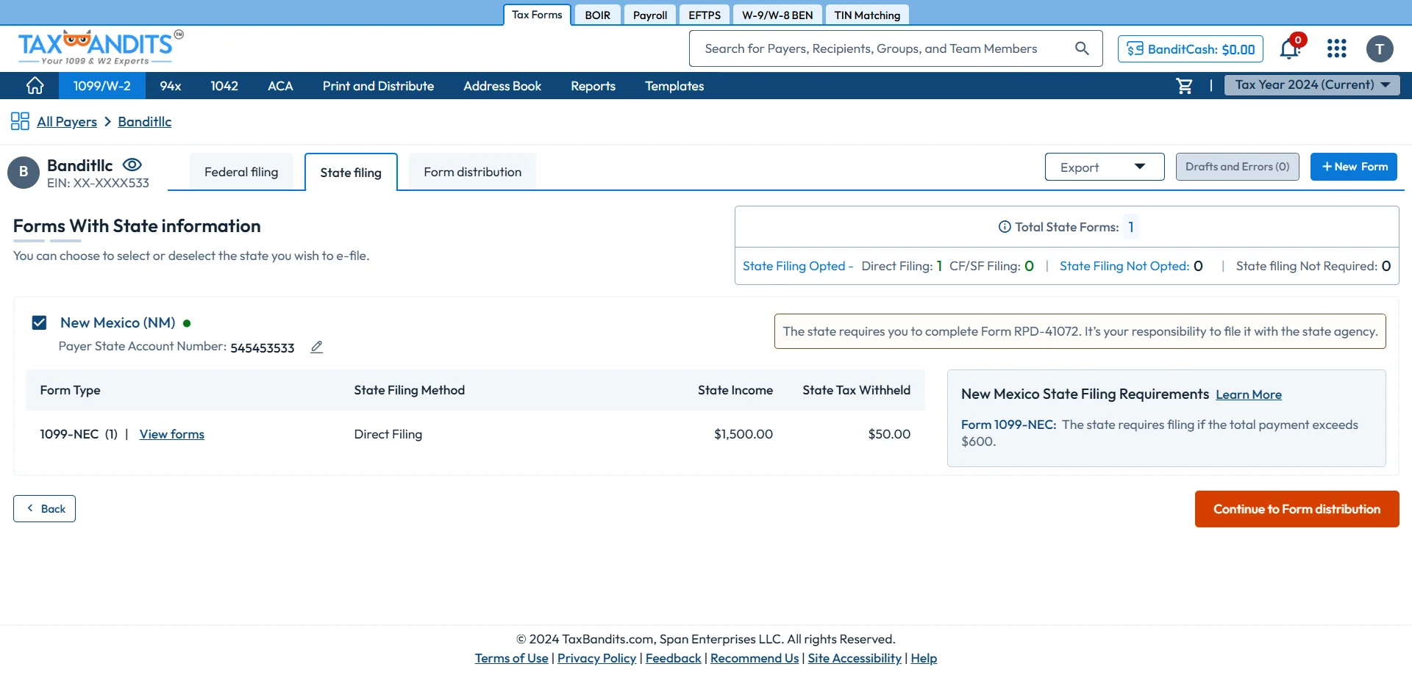The image size is (1412, 675).
Task: Open the Address Book menu
Action: 502,86
